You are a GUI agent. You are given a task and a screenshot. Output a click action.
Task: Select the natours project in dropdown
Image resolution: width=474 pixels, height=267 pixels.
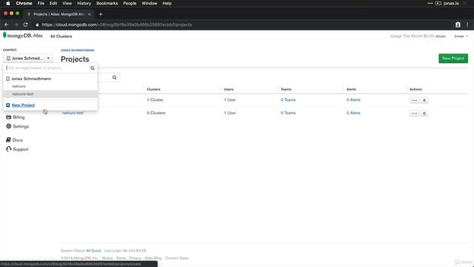coord(19,86)
